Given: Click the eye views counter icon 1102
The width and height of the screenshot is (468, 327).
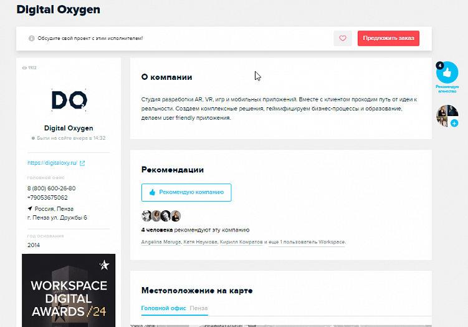Looking at the screenshot, I should coord(24,68).
